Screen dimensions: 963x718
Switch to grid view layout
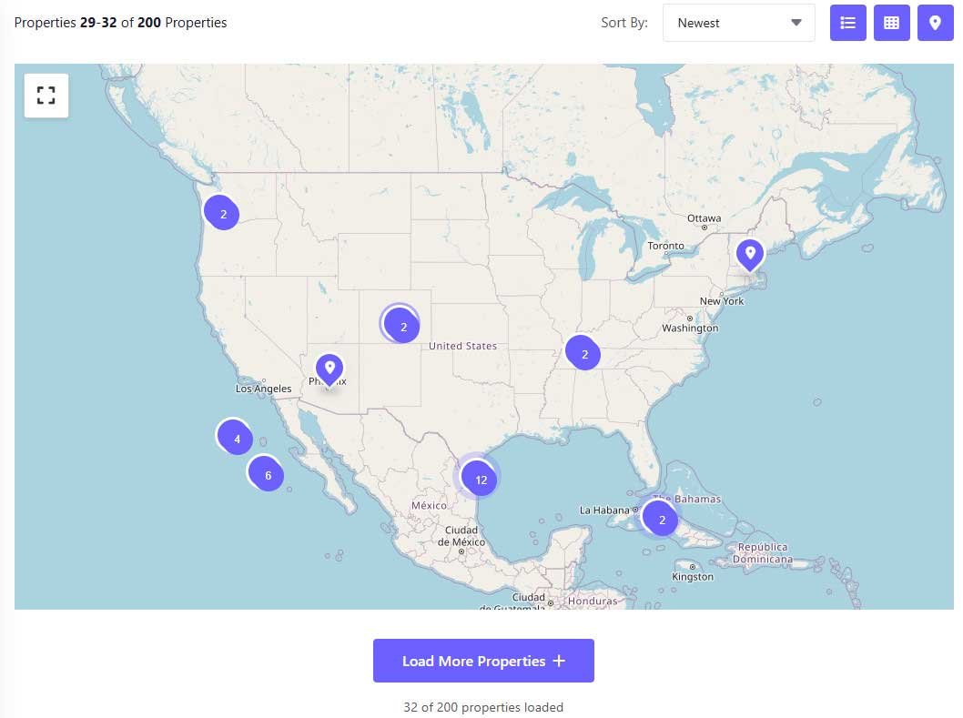coord(891,23)
